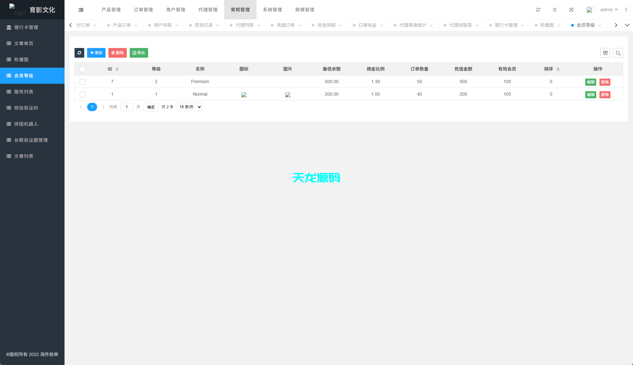The width and height of the screenshot is (633, 365).
Task: Switch to the 用户列表 tab
Action: [x=163, y=25]
